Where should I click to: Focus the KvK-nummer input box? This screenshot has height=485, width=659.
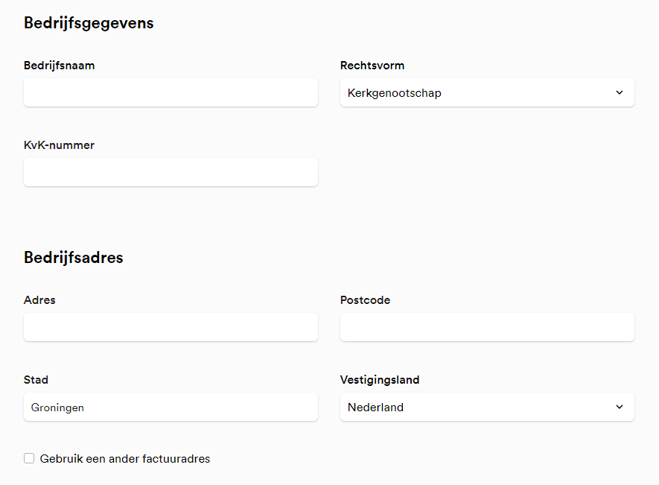coord(171,172)
